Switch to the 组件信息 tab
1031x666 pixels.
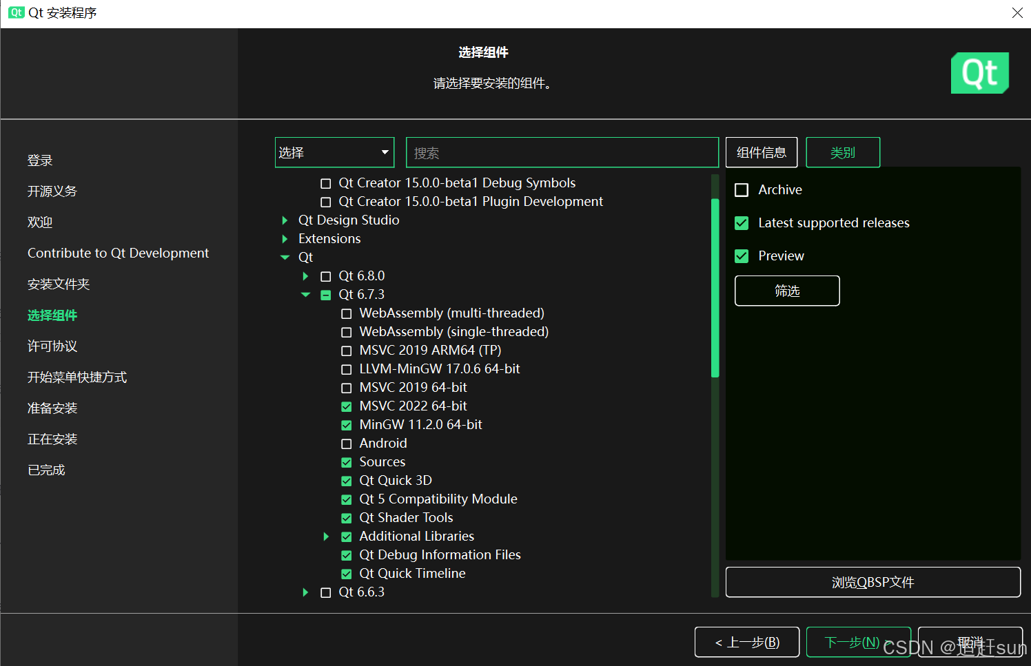(761, 152)
